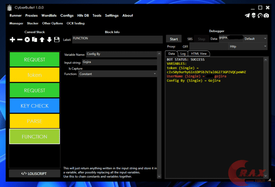The height and width of the screenshot is (187, 275).
Task: Switch to the Log tab
Action: coord(183,54)
